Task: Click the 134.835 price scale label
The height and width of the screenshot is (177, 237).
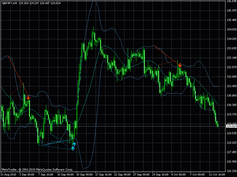Action: pyautogui.click(x=232, y=29)
